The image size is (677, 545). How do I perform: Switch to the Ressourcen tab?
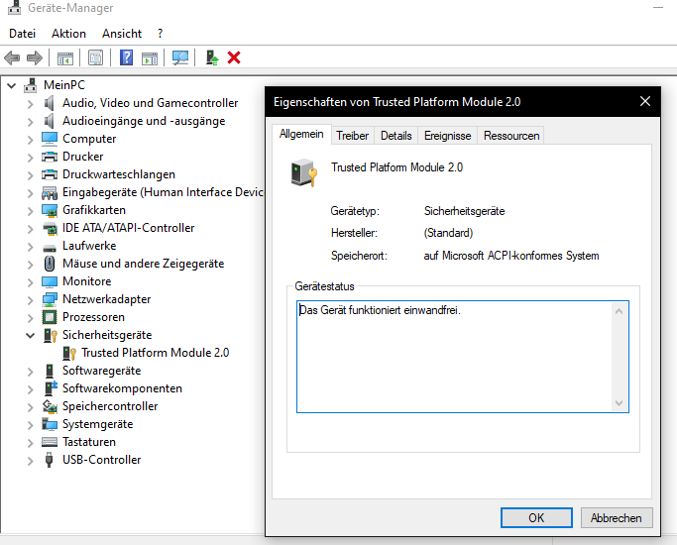click(x=511, y=136)
